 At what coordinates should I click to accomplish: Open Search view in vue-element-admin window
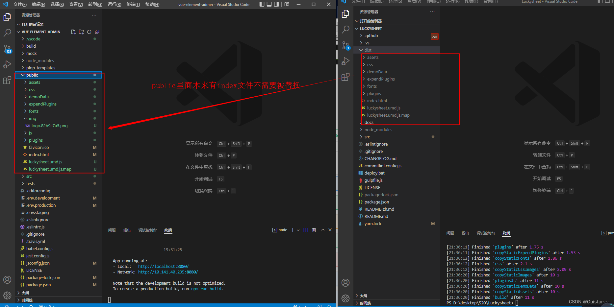click(7, 33)
